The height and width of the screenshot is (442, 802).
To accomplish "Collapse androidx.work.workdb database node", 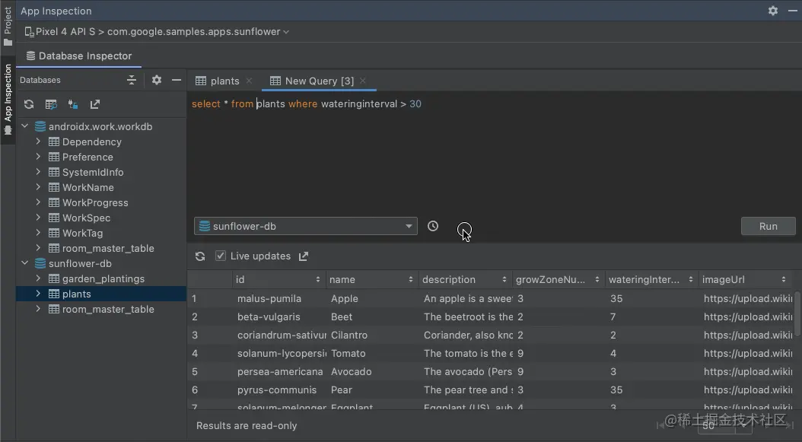I will tap(24, 126).
